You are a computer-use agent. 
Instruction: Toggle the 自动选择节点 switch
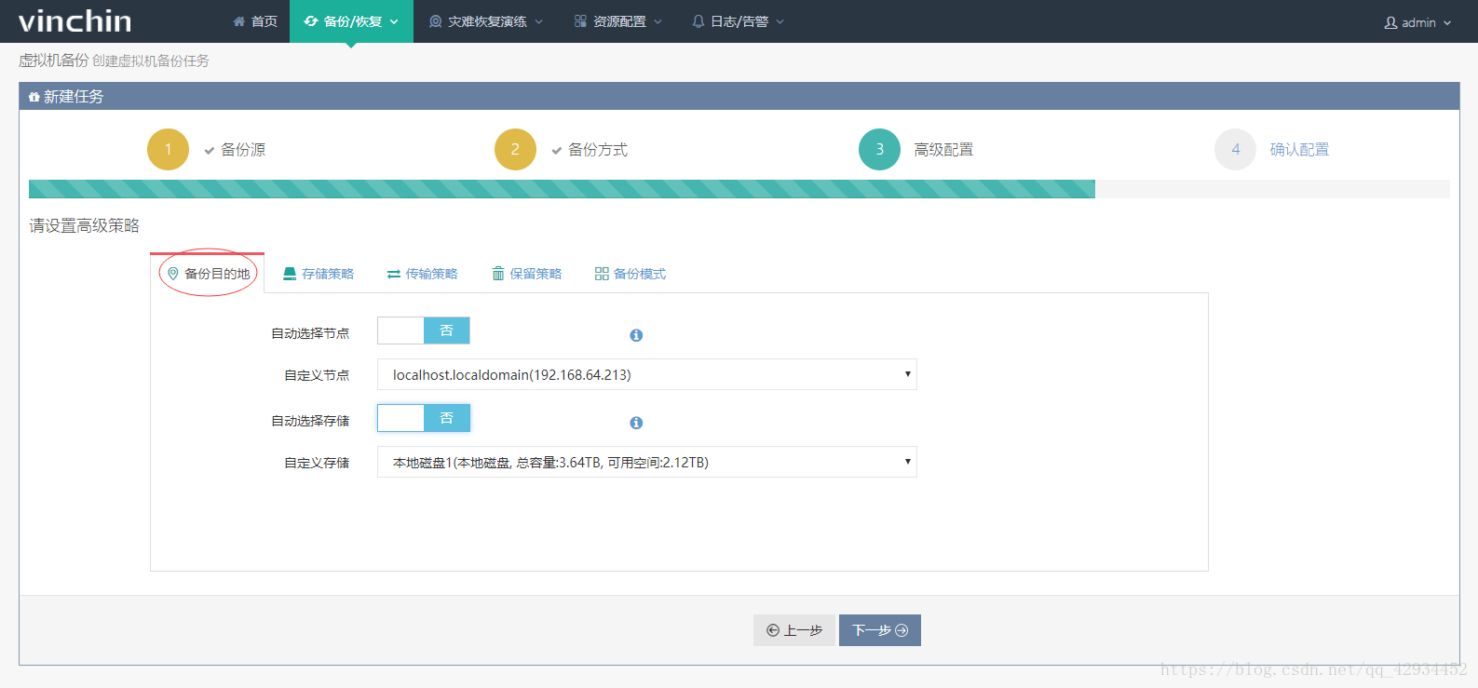424,331
